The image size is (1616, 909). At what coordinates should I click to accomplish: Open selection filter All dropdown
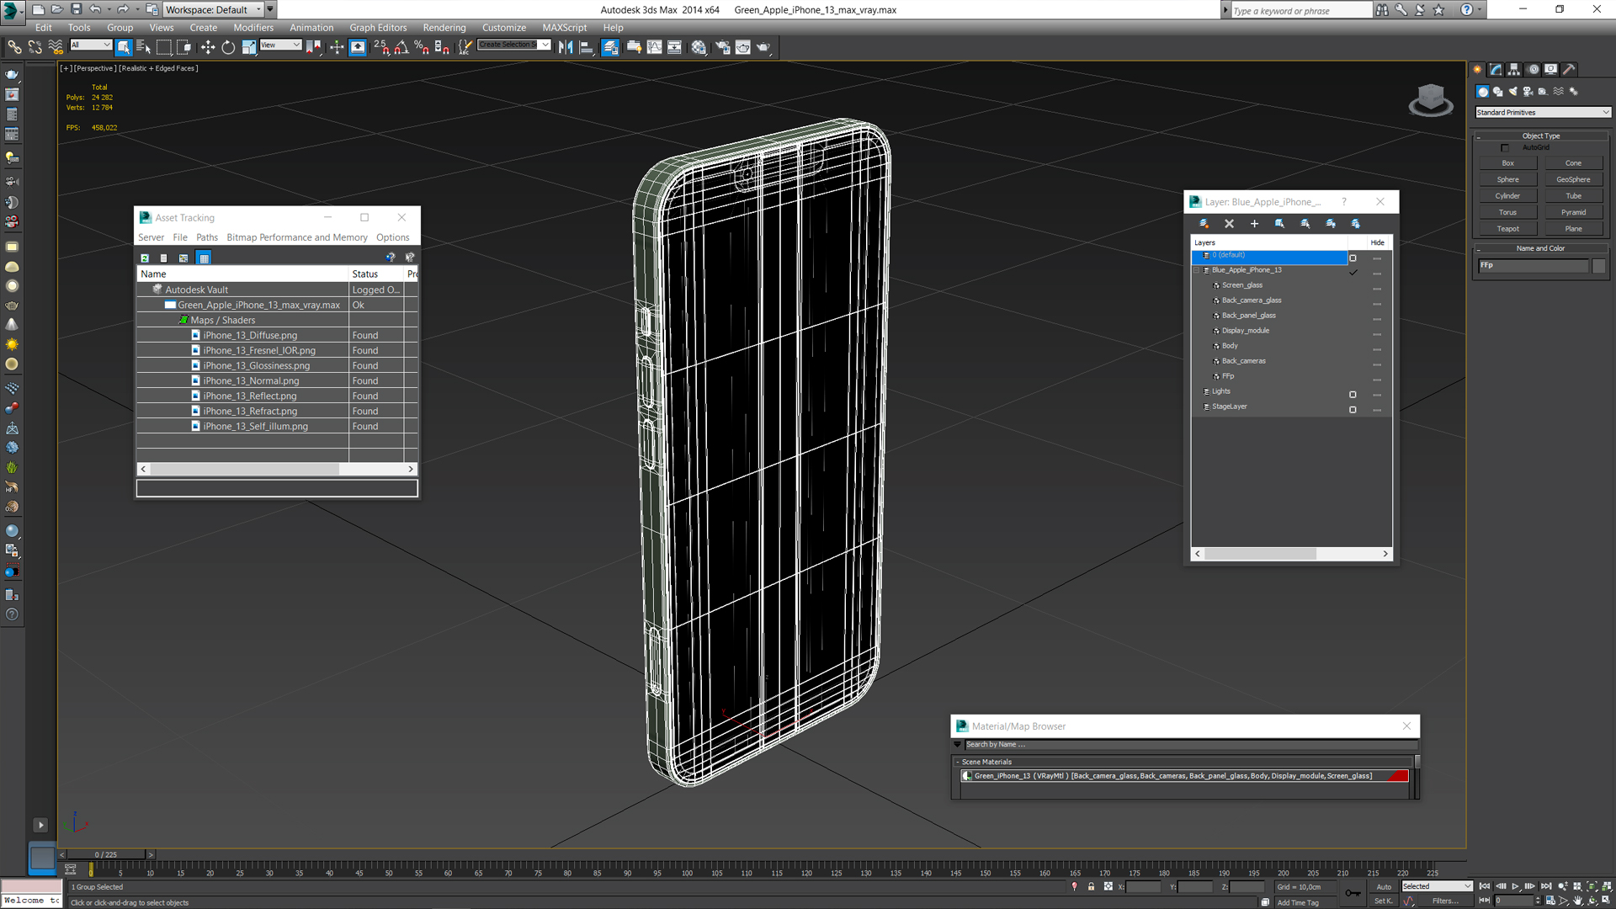coord(90,45)
